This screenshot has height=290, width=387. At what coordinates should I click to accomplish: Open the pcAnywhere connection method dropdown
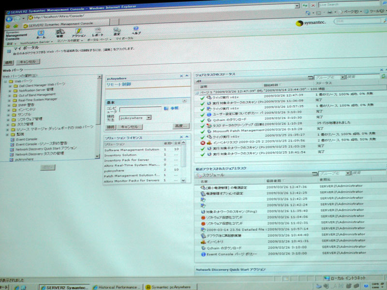point(149,117)
